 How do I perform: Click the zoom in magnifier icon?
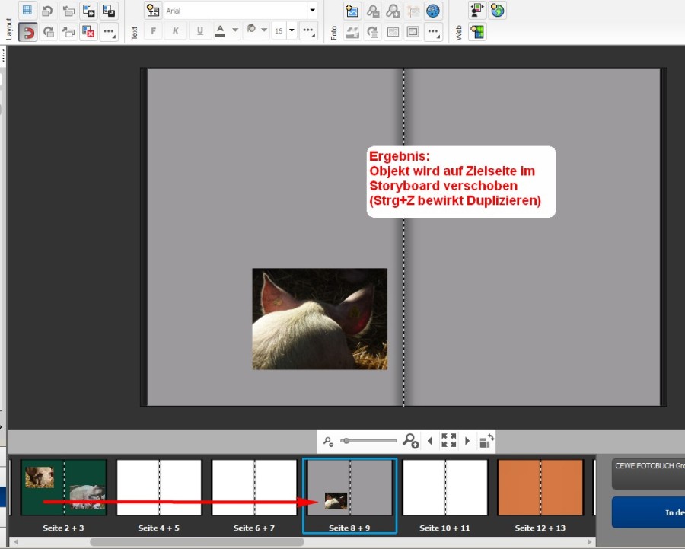point(410,440)
